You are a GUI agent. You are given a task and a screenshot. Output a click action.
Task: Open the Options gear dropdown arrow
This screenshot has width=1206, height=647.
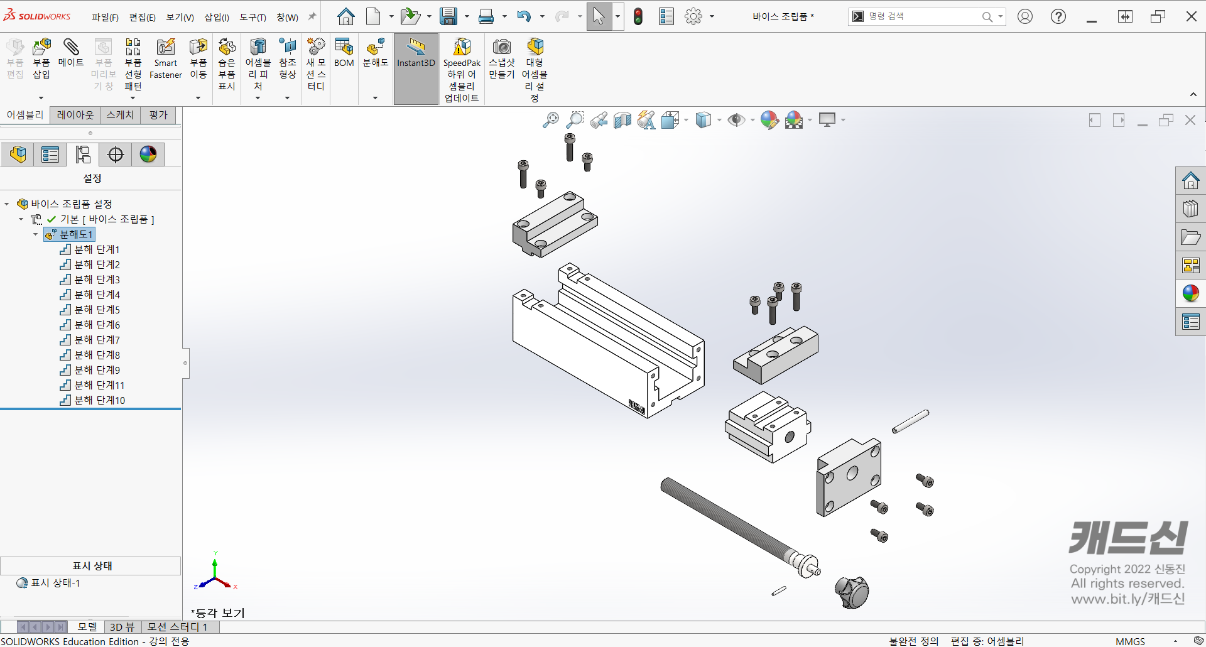coord(712,16)
